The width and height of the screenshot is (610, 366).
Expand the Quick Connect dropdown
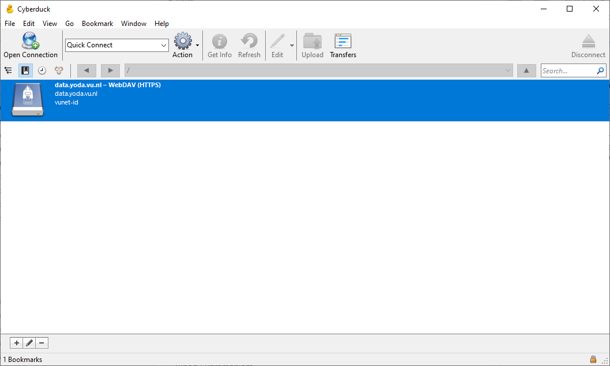point(164,45)
